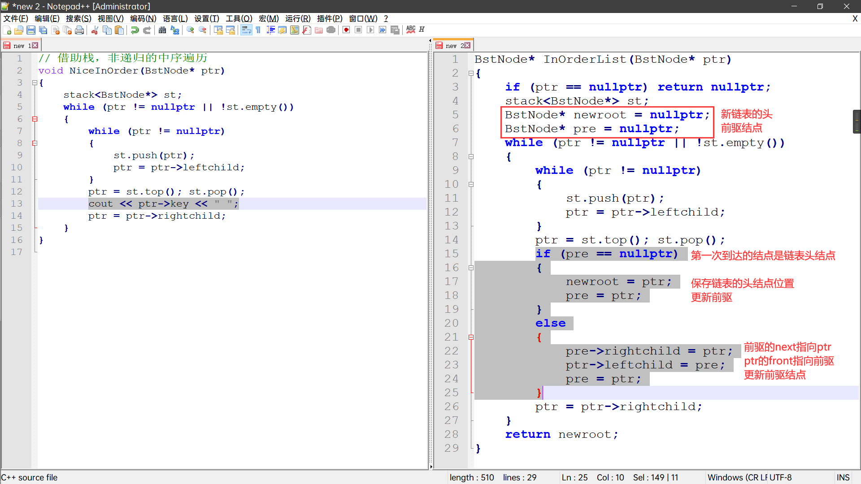Click the Print icon in toolbar
The height and width of the screenshot is (484, 861).
coord(79,30)
